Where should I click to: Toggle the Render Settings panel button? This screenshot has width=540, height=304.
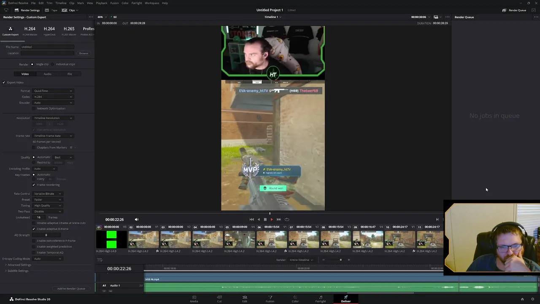click(x=27, y=10)
